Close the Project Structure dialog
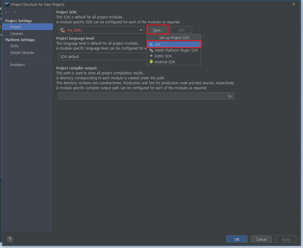The height and width of the screenshot is (248, 303). pos(294,4)
